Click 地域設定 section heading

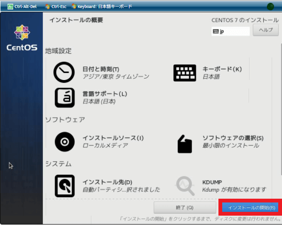click(58, 51)
